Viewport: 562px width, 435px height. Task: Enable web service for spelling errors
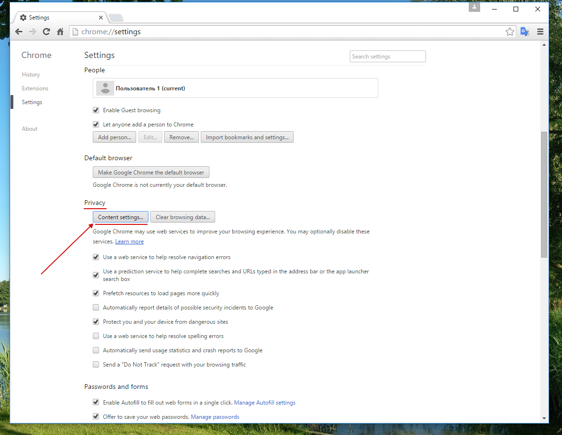coord(96,336)
